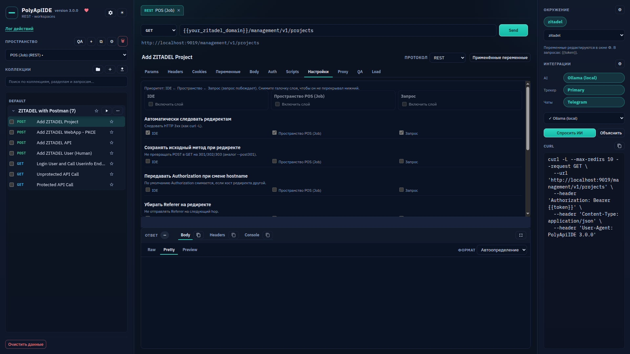Add new workspace with plus icon
This screenshot has height=354, width=630.
(91, 42)
